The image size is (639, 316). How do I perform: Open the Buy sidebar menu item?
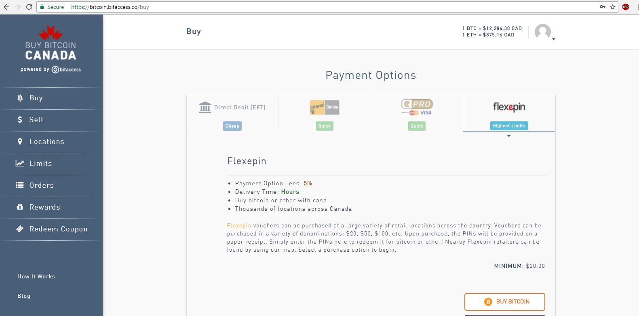51,98
